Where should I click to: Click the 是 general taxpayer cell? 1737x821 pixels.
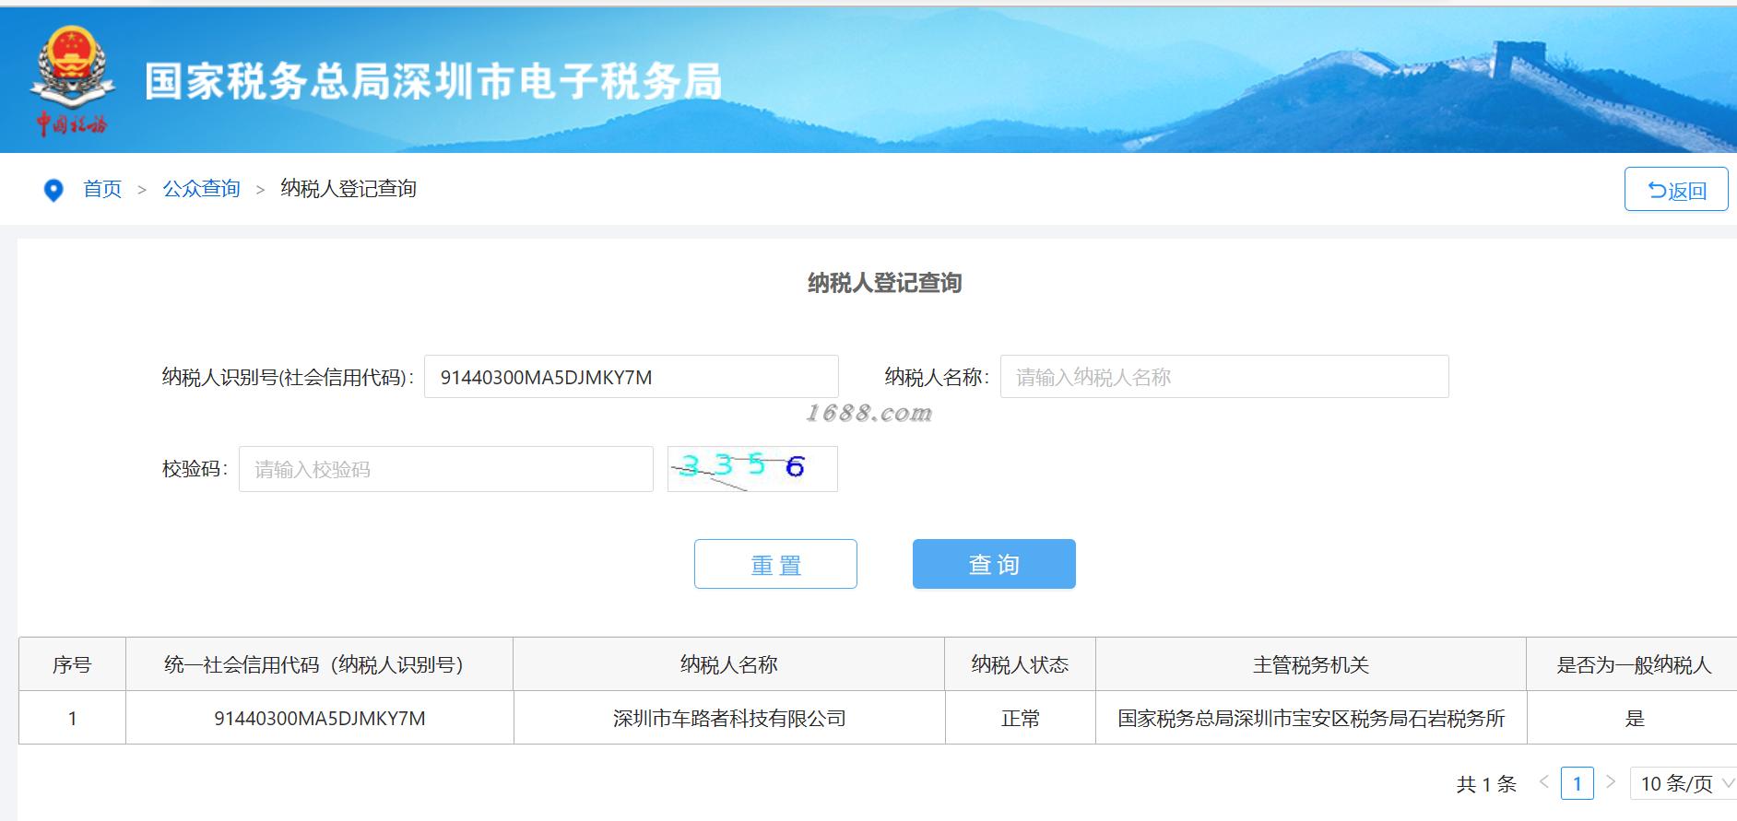1634,718
